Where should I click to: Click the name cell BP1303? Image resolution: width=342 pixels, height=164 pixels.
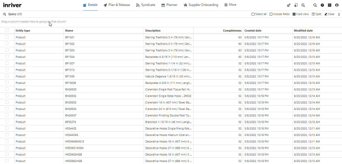104,50
